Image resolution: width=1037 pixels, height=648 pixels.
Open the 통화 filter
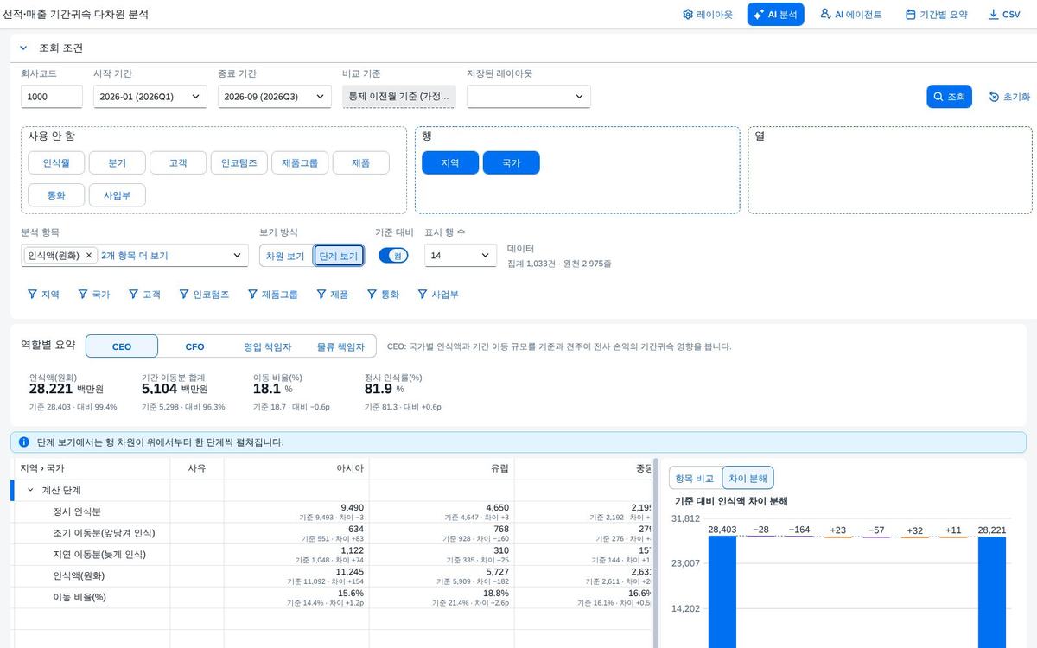coord(384,295)
